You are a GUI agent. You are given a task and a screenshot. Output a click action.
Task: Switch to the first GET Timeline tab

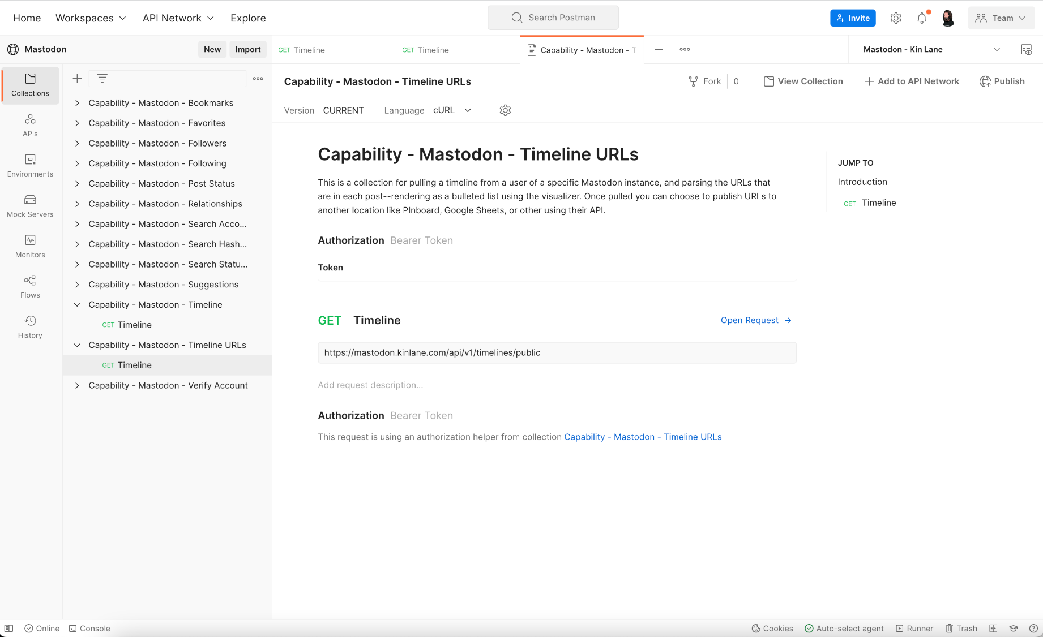coord(334,50)
